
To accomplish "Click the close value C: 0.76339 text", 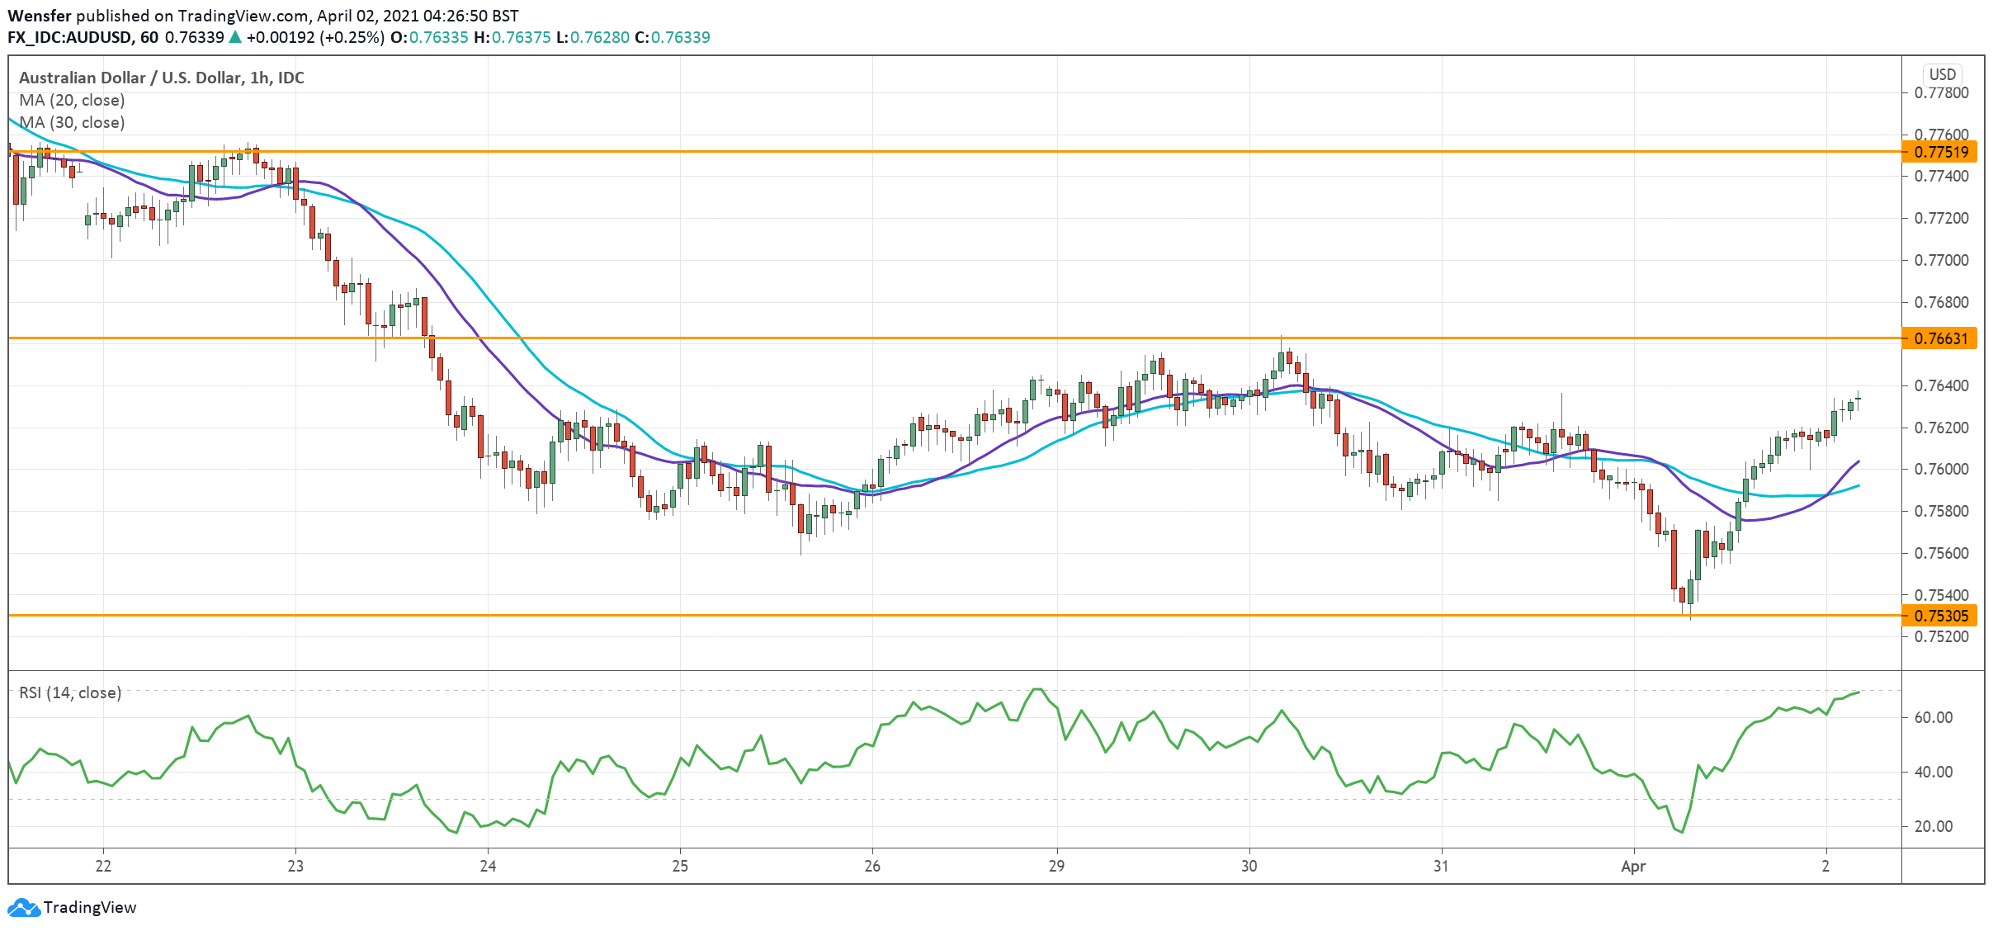I will tap(677, 37).
